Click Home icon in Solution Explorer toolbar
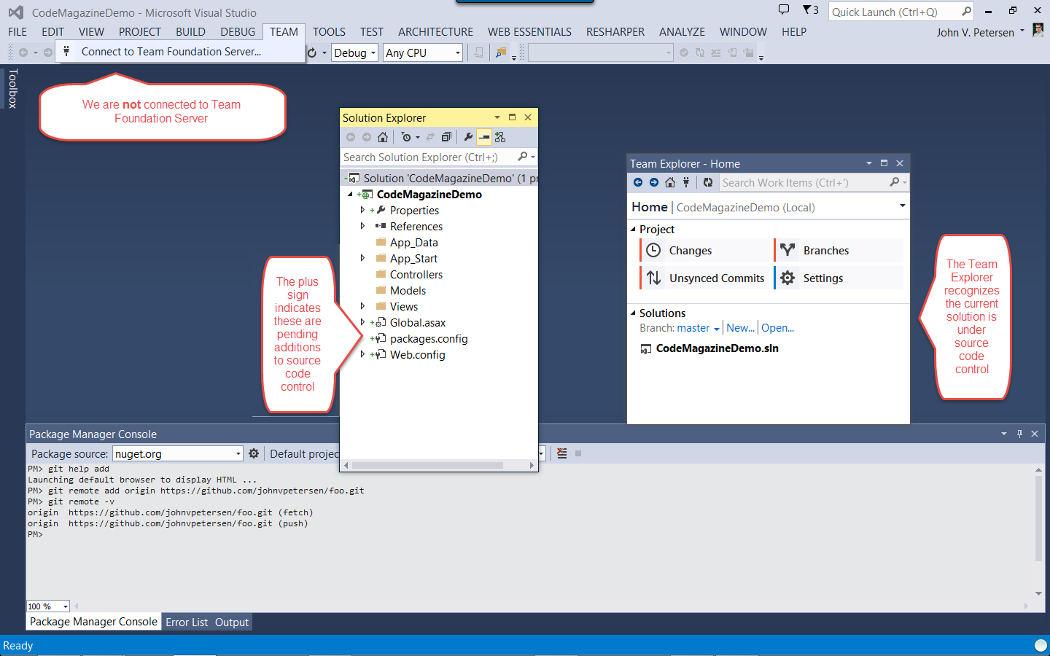The image size is (1050, 656). (382, 137)
